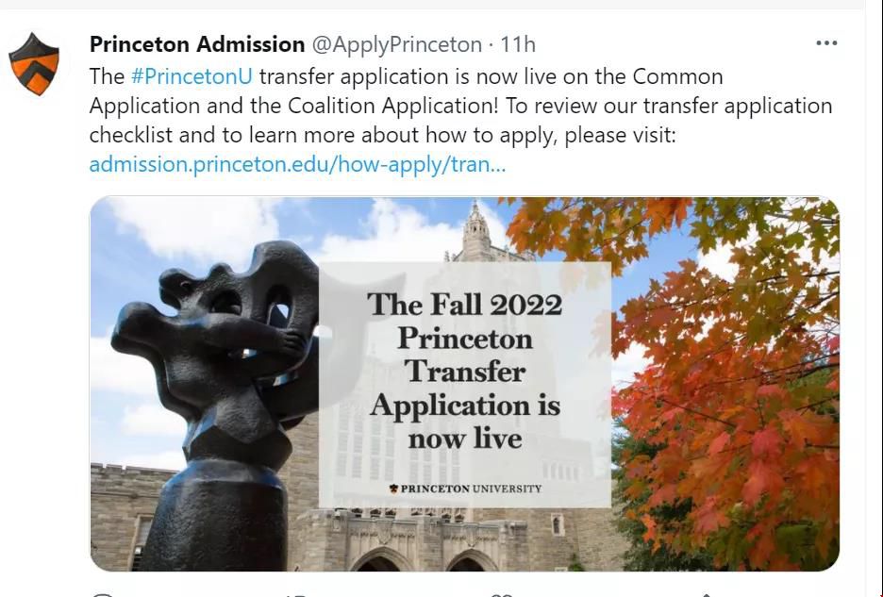Click the black sculpture in the photo
The image size is (883, 597).
225,377
